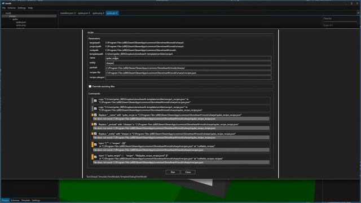Uncheck the Replace _portrait command
361x203 pixels.
pos(95,125)
